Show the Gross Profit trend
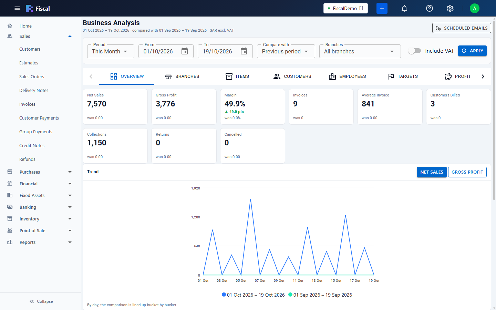The width and height of the screenshot is (496, 310). coord(467,172)
